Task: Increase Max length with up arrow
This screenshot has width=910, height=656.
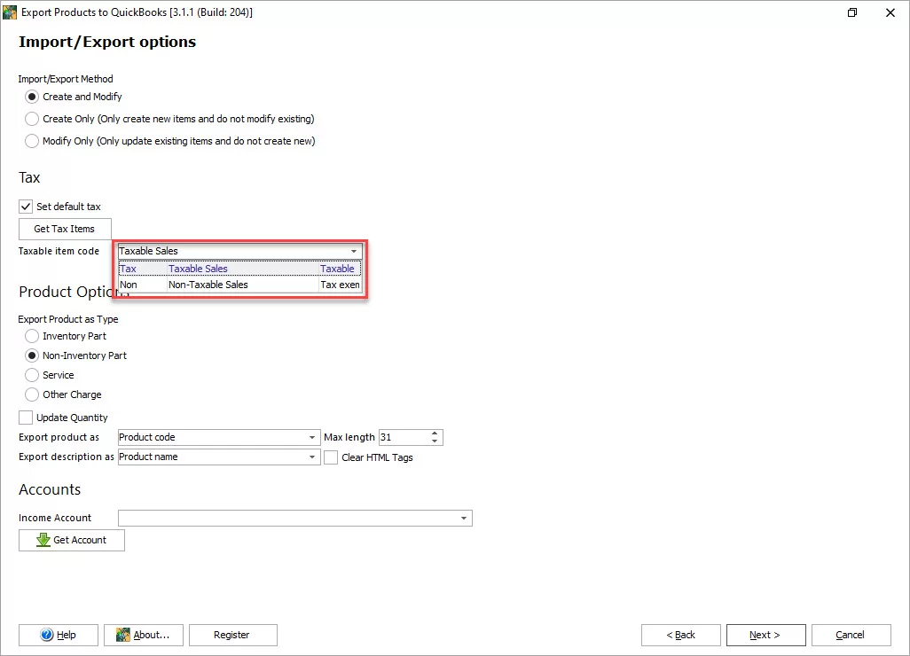Action: click(435, 434)
